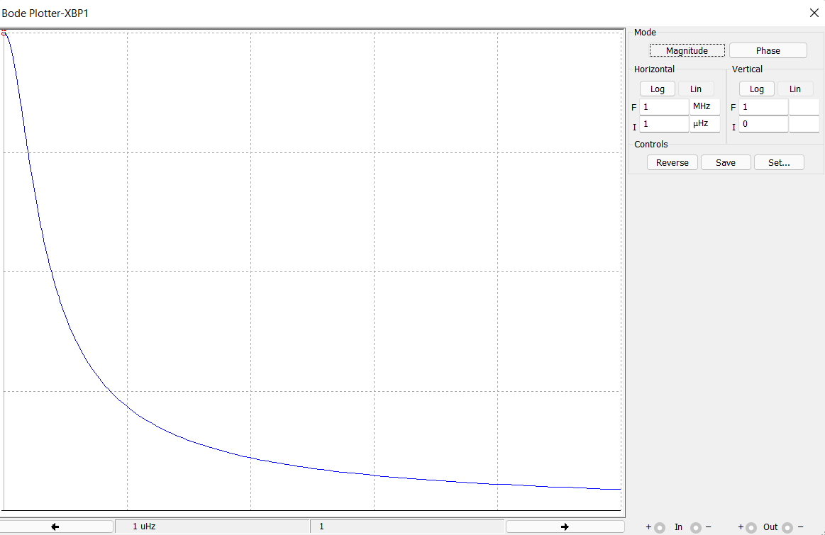Click the In negative terminal
This screenshot has width=825, height=535.
pos(696,528)
